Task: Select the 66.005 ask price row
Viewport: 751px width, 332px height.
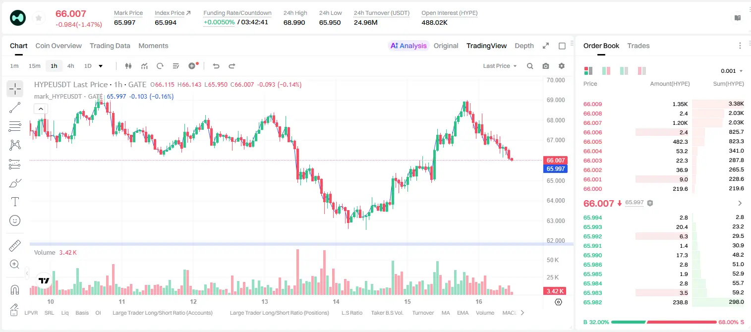Action: (663, 142)
